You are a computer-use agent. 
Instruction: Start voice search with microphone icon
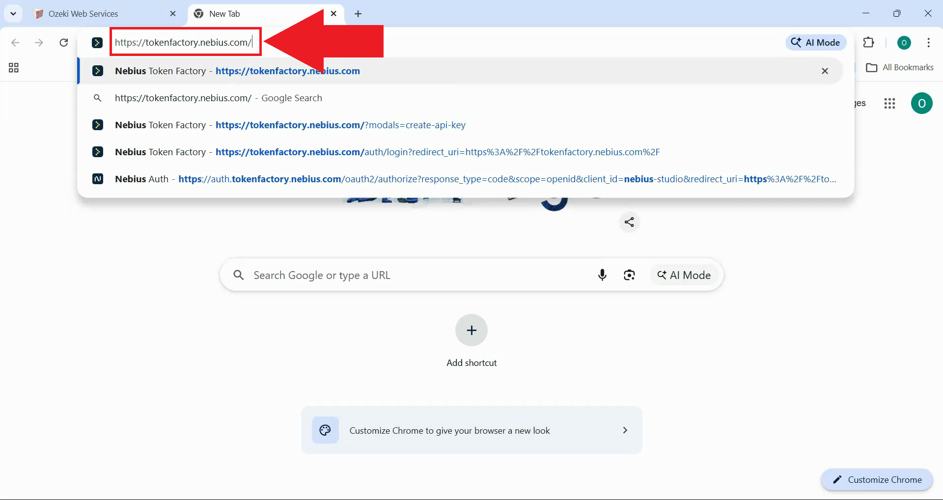pos(602,275)
